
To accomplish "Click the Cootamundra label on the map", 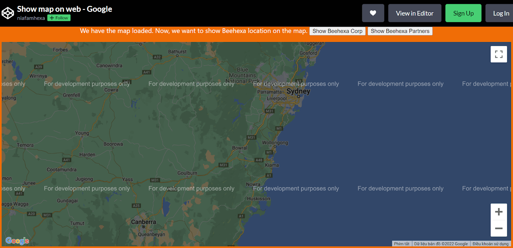I will click(x=62, y=170).
